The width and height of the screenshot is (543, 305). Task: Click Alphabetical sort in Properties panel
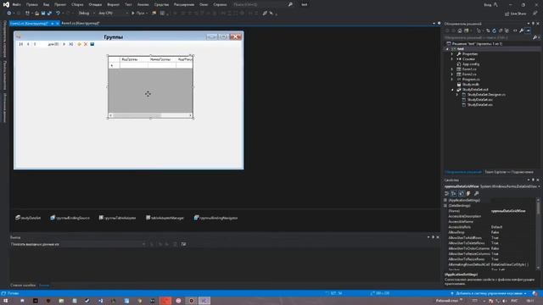454,194
